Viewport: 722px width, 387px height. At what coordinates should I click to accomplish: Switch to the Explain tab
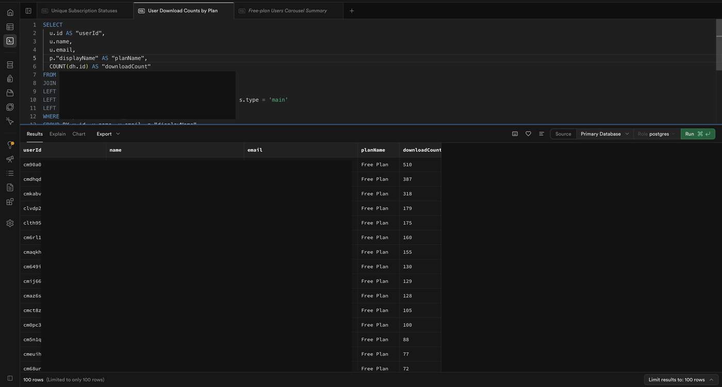point(57,134)
